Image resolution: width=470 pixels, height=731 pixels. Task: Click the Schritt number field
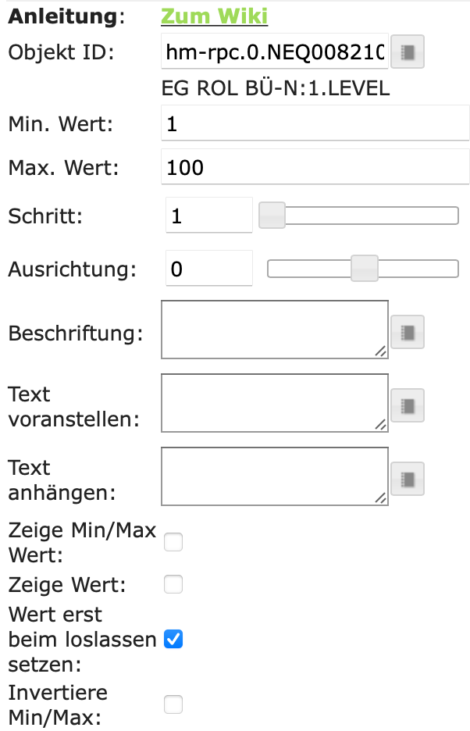tap(208, 216)
